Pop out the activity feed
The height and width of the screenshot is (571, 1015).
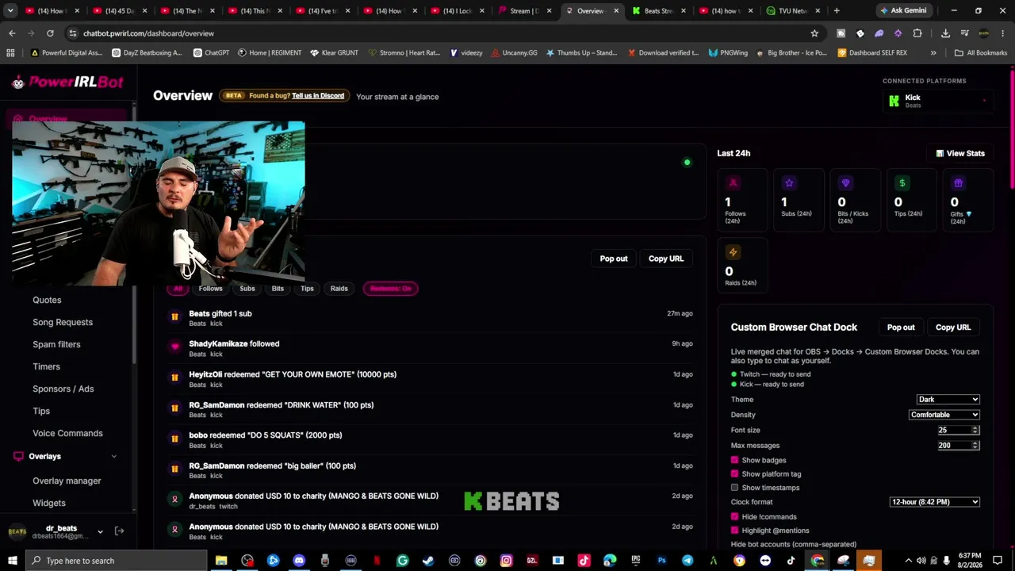614,259
